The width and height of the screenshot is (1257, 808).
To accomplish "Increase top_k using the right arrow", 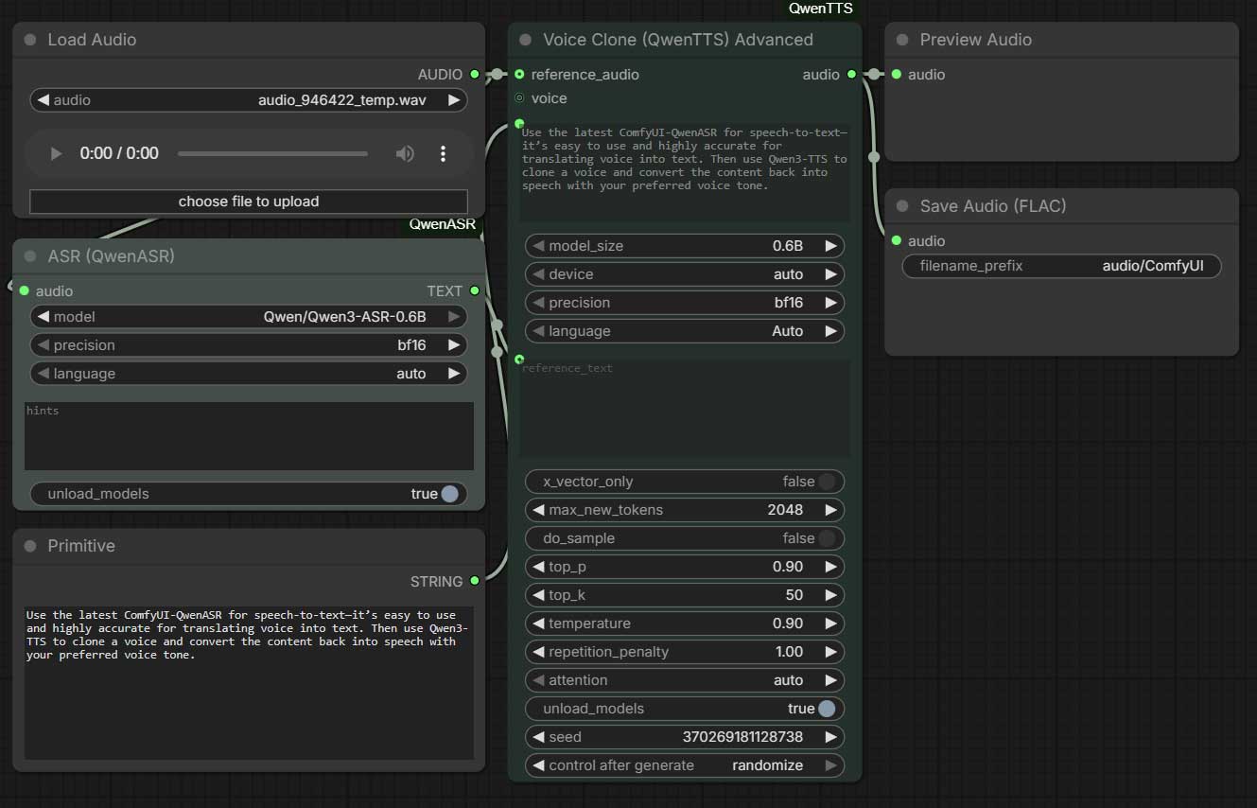I will (830, 595).
